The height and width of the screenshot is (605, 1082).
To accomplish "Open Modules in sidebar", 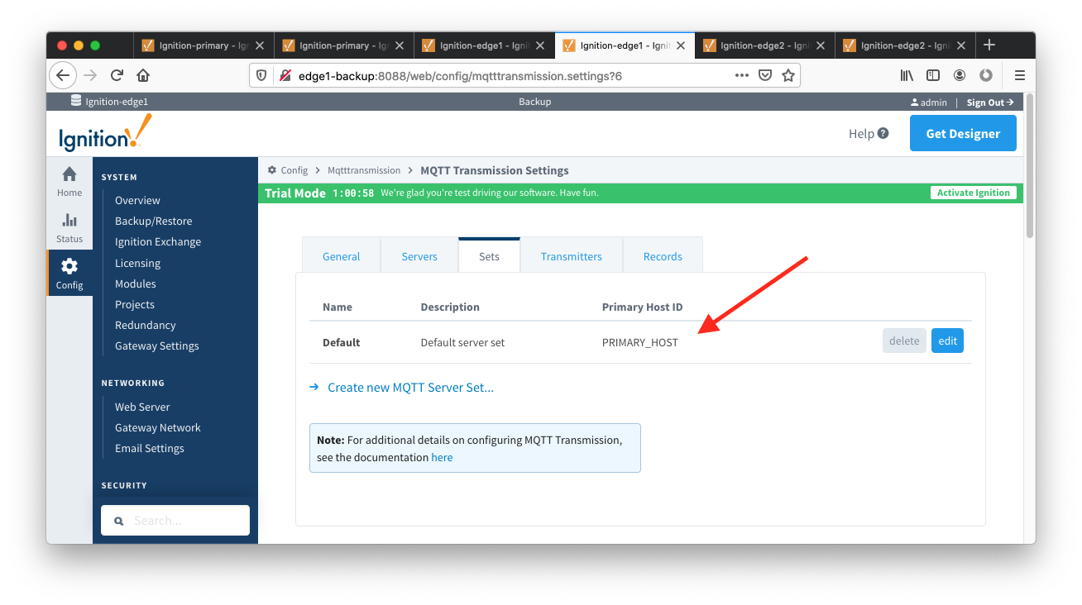I will click(136, 283).
